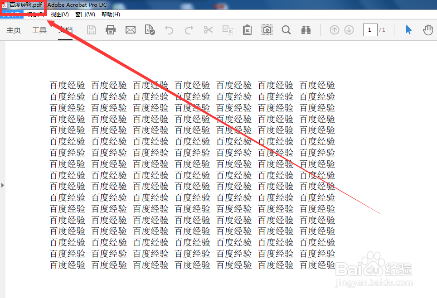437x298 pixels.
Task: Go to previous page up arrow
Action: pyautogui.click(x=335, y=30)
